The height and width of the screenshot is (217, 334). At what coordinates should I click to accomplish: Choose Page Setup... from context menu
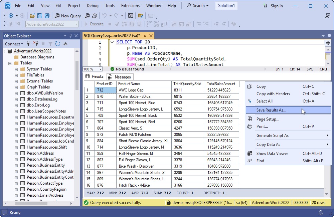(x=288, y=119)
